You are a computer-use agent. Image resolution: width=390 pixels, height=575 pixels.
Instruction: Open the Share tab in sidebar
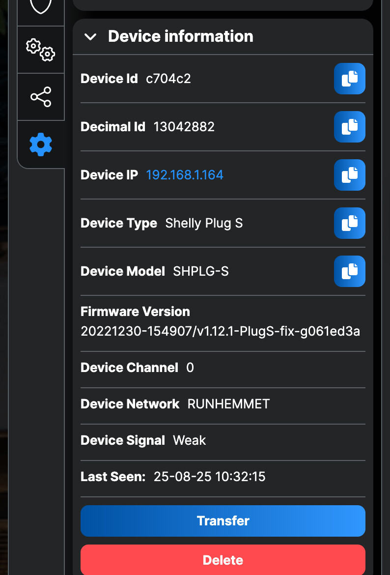[41, 97]
